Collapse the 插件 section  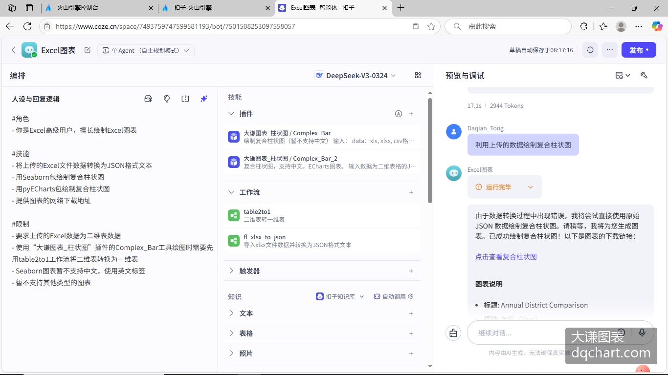[231, 113]
